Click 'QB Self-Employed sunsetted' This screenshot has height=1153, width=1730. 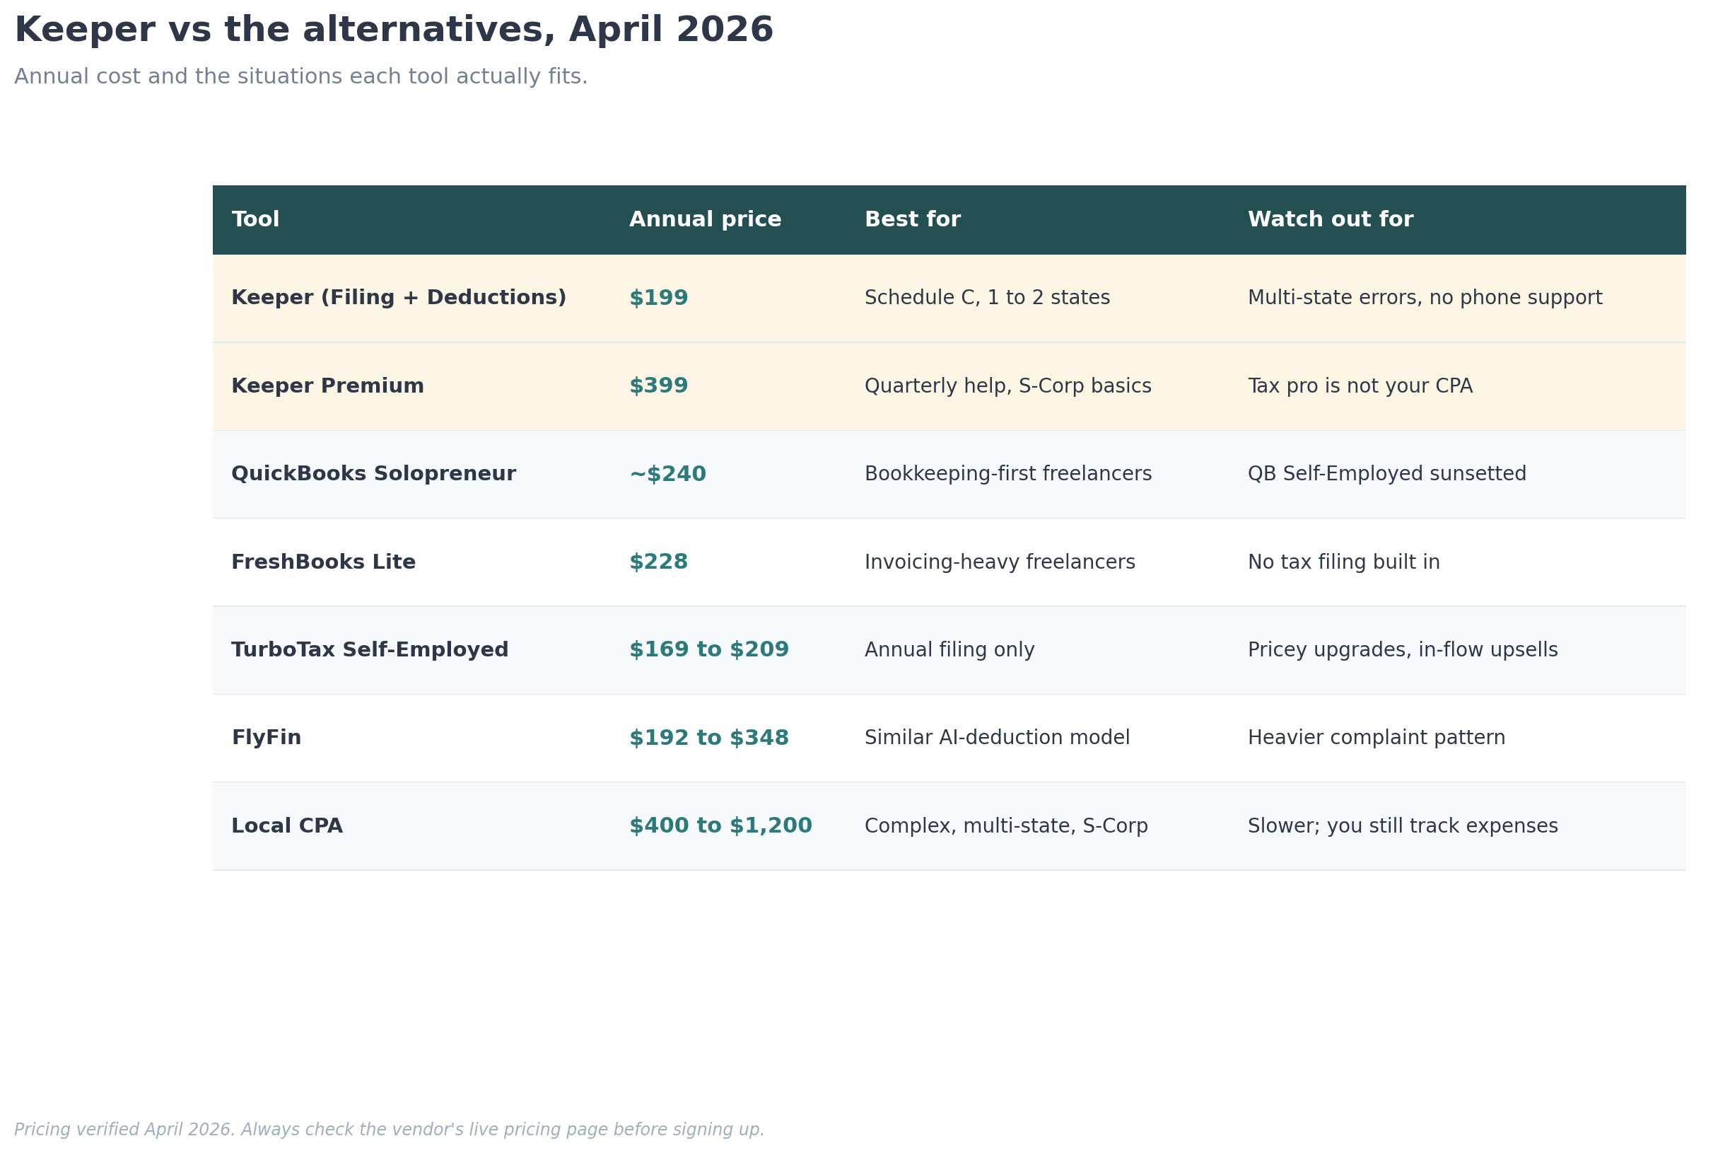pyautogui.click(x=1387, y=475)
